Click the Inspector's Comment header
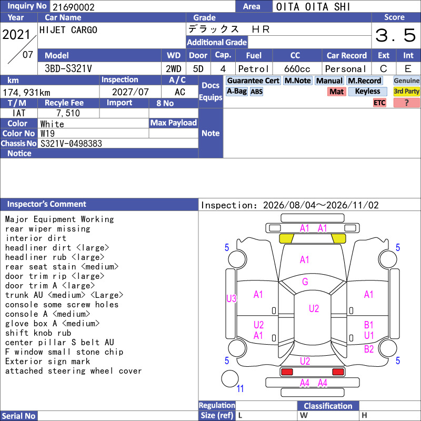Viewport: 421px width, 421px height. click(99, 204)
